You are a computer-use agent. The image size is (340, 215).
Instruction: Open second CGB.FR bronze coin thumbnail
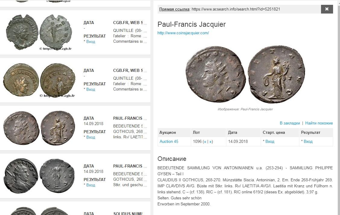click(x=39, y=80)
